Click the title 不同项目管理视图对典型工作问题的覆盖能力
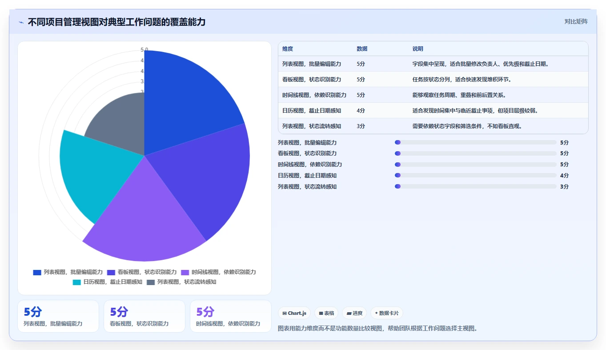606x350 pixels. coord(116,22)
